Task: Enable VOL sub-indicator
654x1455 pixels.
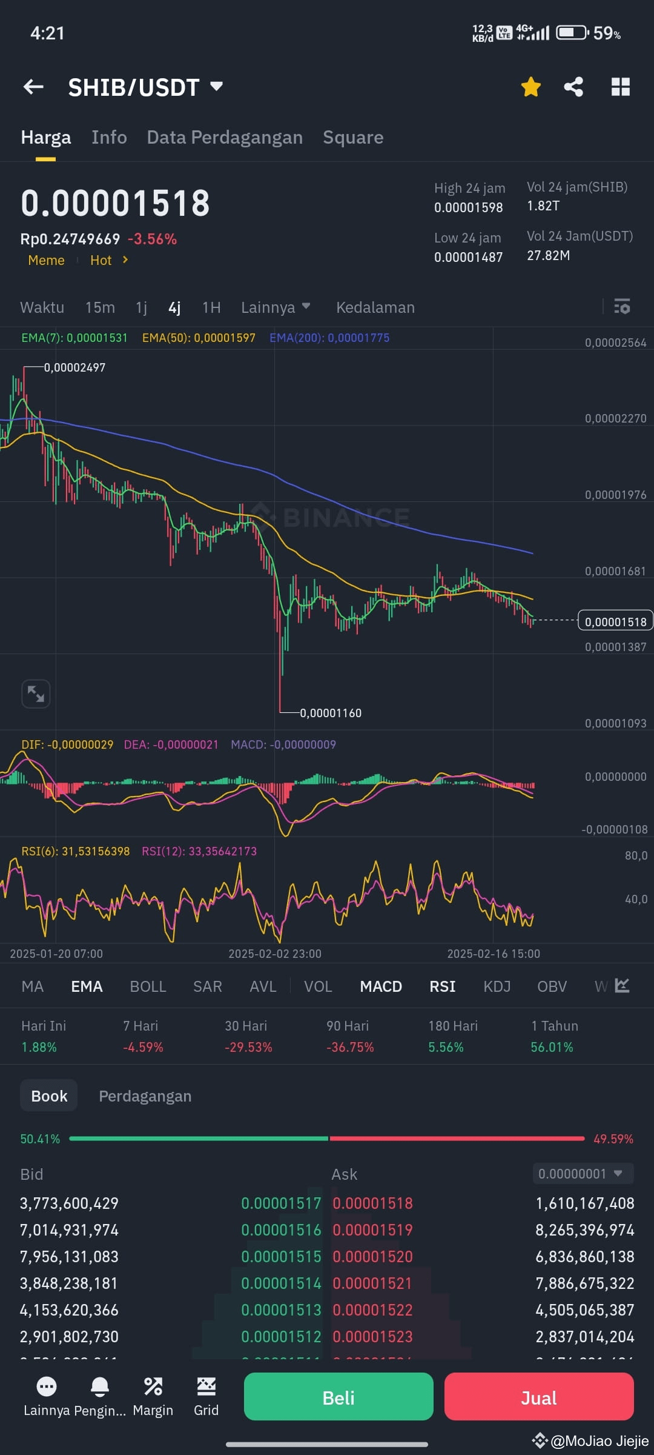Action: pos(318,986)
